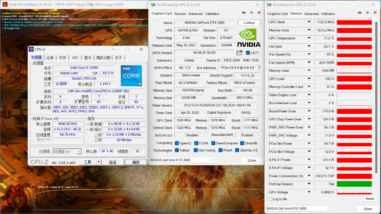Click the FurMark logo at bottom-left corner
Screen dimensions: 381x214
[x=16, y=199]
